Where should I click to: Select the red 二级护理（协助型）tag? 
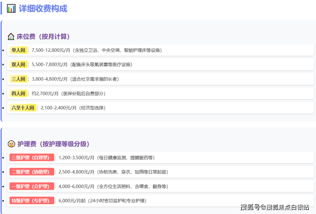(x=32, y=172)
